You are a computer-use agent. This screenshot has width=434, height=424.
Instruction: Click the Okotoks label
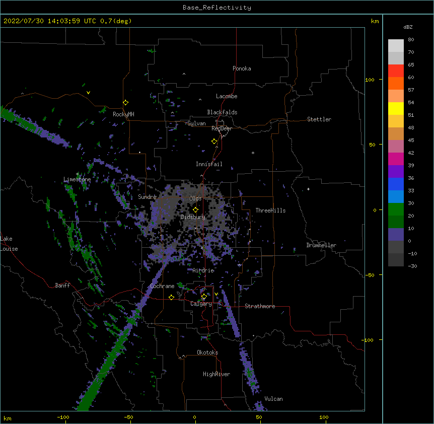coord(207,352)
